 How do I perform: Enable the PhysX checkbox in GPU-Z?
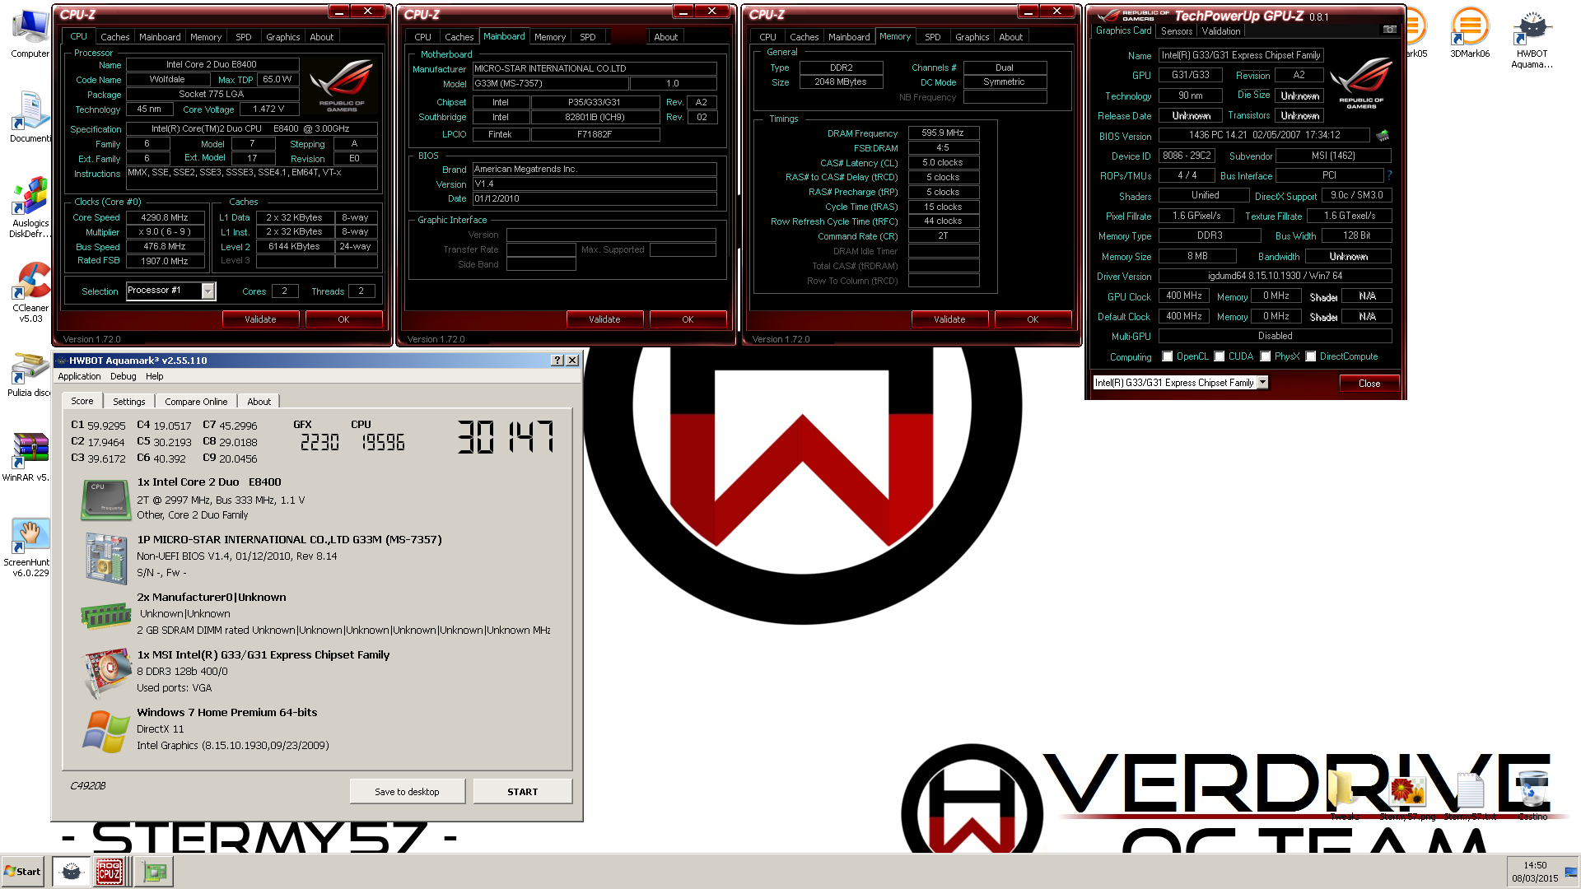tap(1266, 356)
